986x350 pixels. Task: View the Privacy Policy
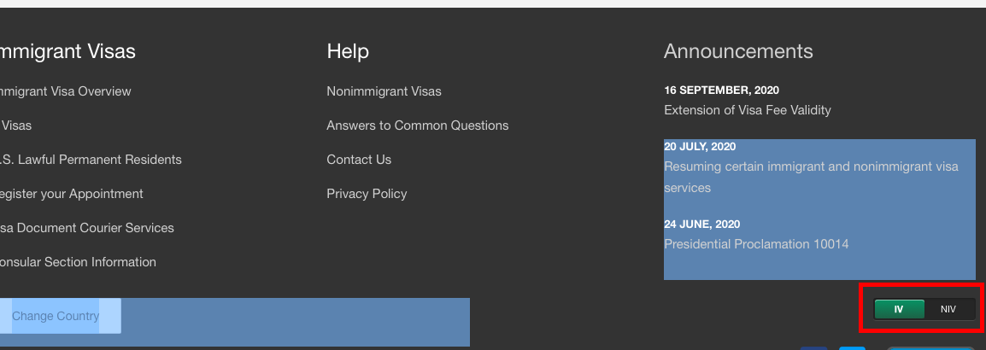pyautogui.click(x=367, y=194)
